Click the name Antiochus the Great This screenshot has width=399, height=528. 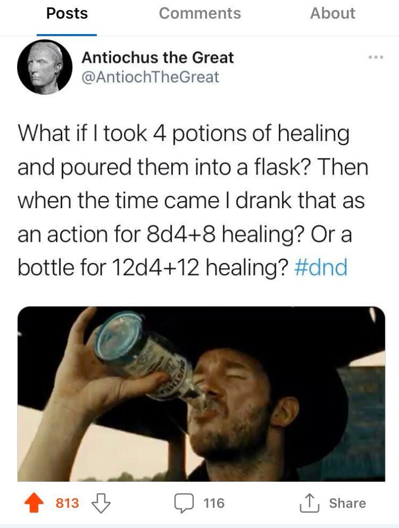tap(157, 58)
